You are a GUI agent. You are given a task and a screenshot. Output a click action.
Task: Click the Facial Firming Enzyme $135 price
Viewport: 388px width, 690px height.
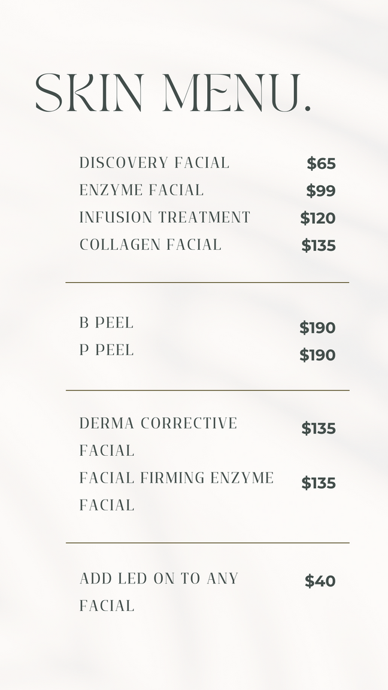click(319, 483)
